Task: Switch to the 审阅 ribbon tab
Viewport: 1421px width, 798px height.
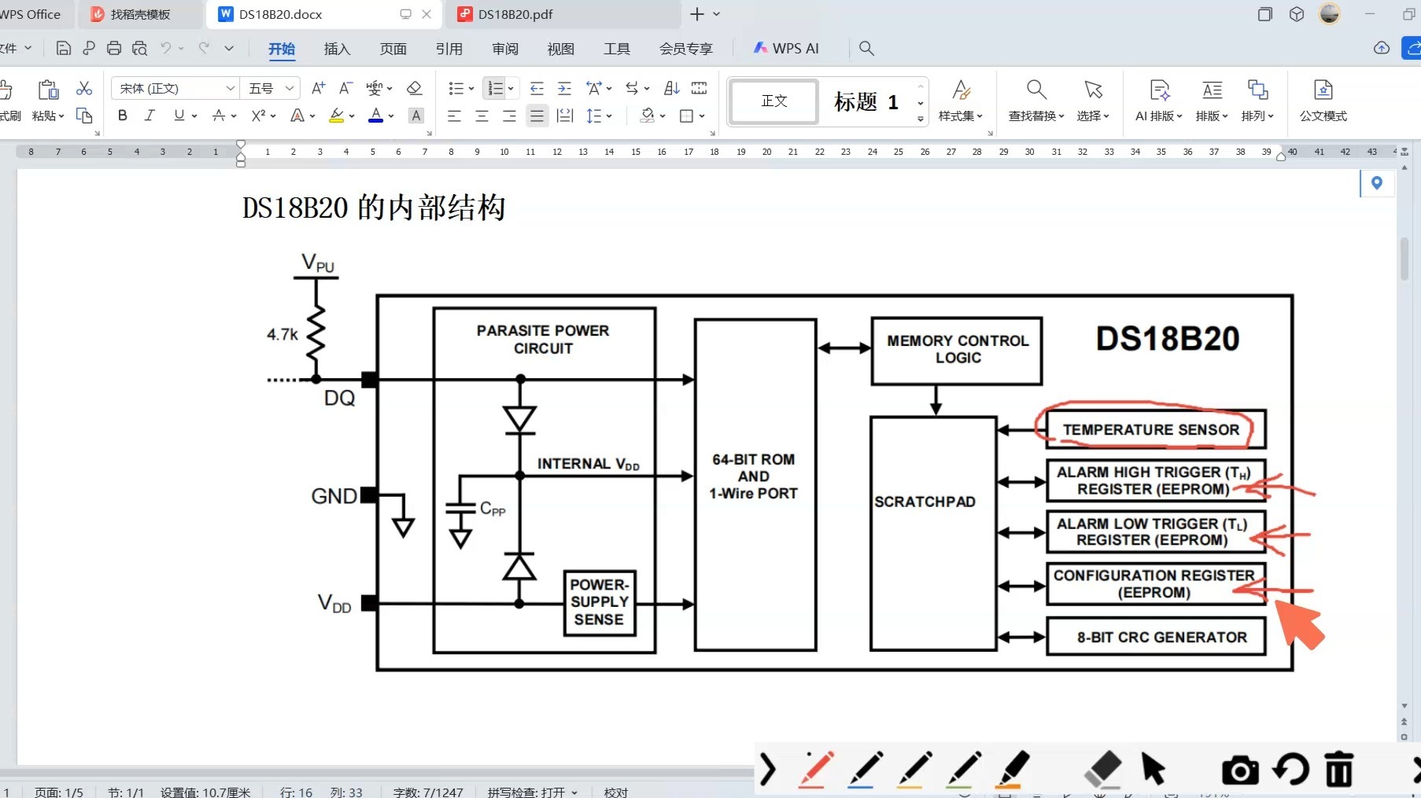Action: point(505,49)
